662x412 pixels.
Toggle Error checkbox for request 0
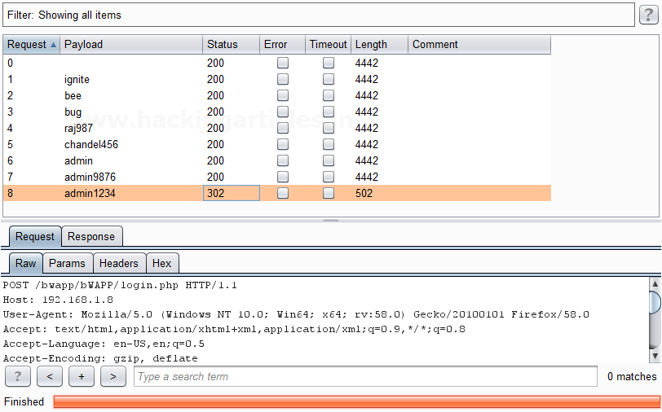pos(283,63)
